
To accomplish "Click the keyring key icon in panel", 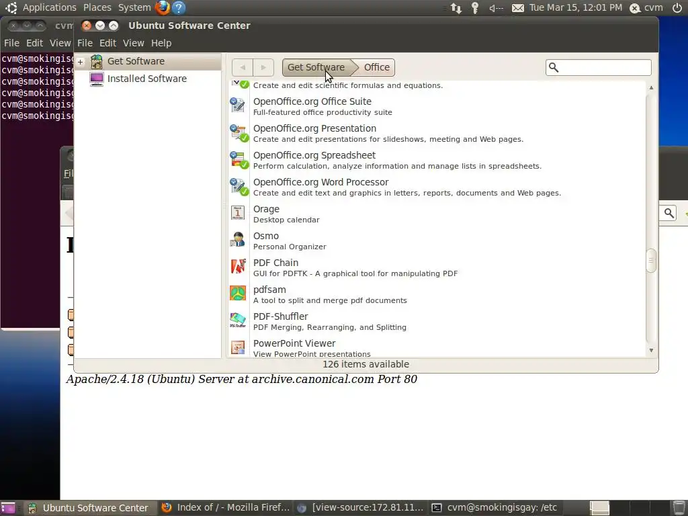I will pyautogui.click(x=475, y=8).
